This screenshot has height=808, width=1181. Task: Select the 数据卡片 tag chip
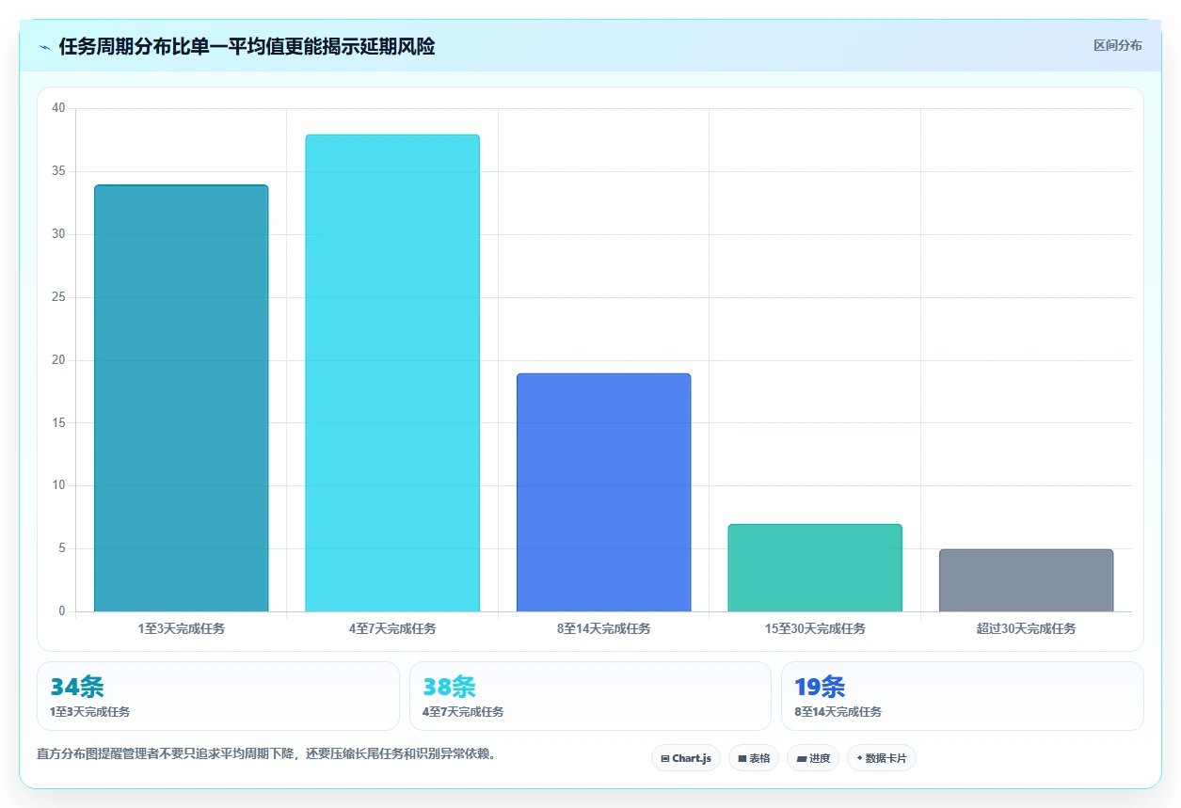[882, 758]
